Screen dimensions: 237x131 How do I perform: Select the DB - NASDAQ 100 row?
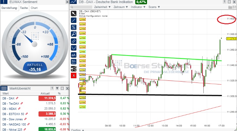tap(35, 124)
